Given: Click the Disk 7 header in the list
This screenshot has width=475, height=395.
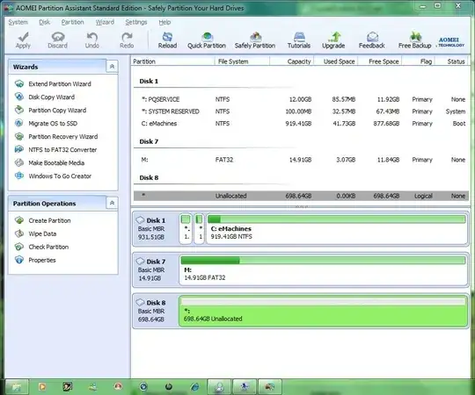Looking at the screenshot, I should (x=149, y=141).
